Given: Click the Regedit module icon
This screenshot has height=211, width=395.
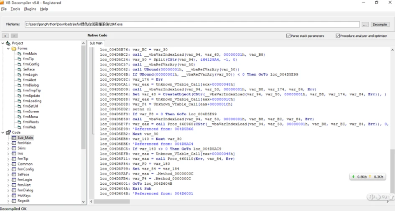Looking at the screenshot, I should pyautogui.click(x=14, y=201).
